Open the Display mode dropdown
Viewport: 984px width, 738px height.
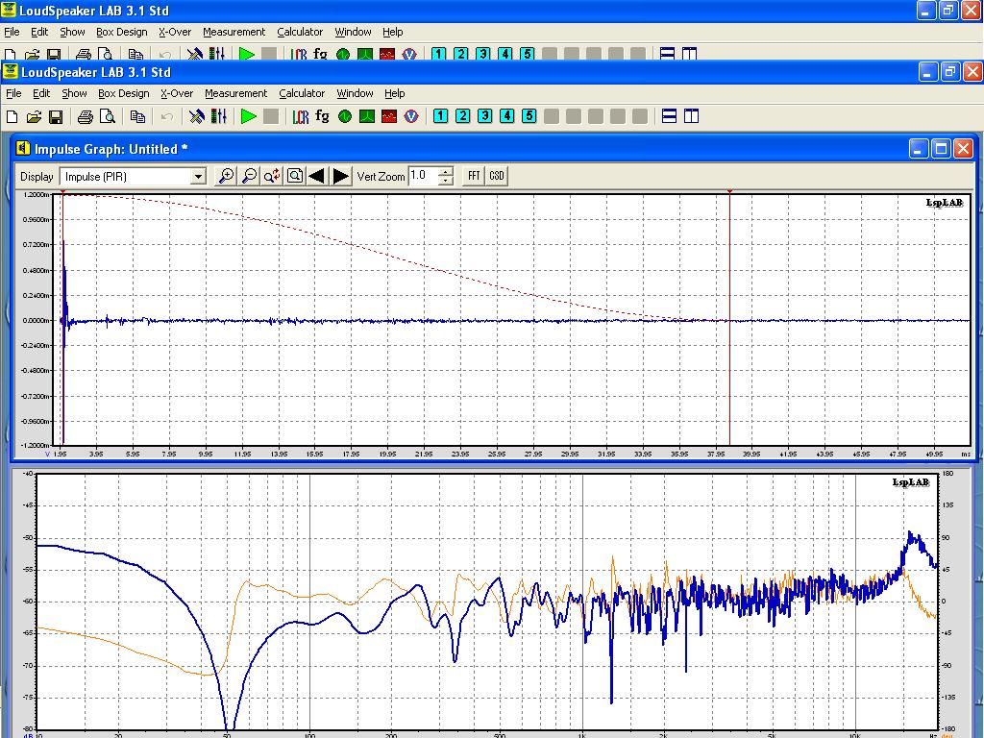(198, 177)
